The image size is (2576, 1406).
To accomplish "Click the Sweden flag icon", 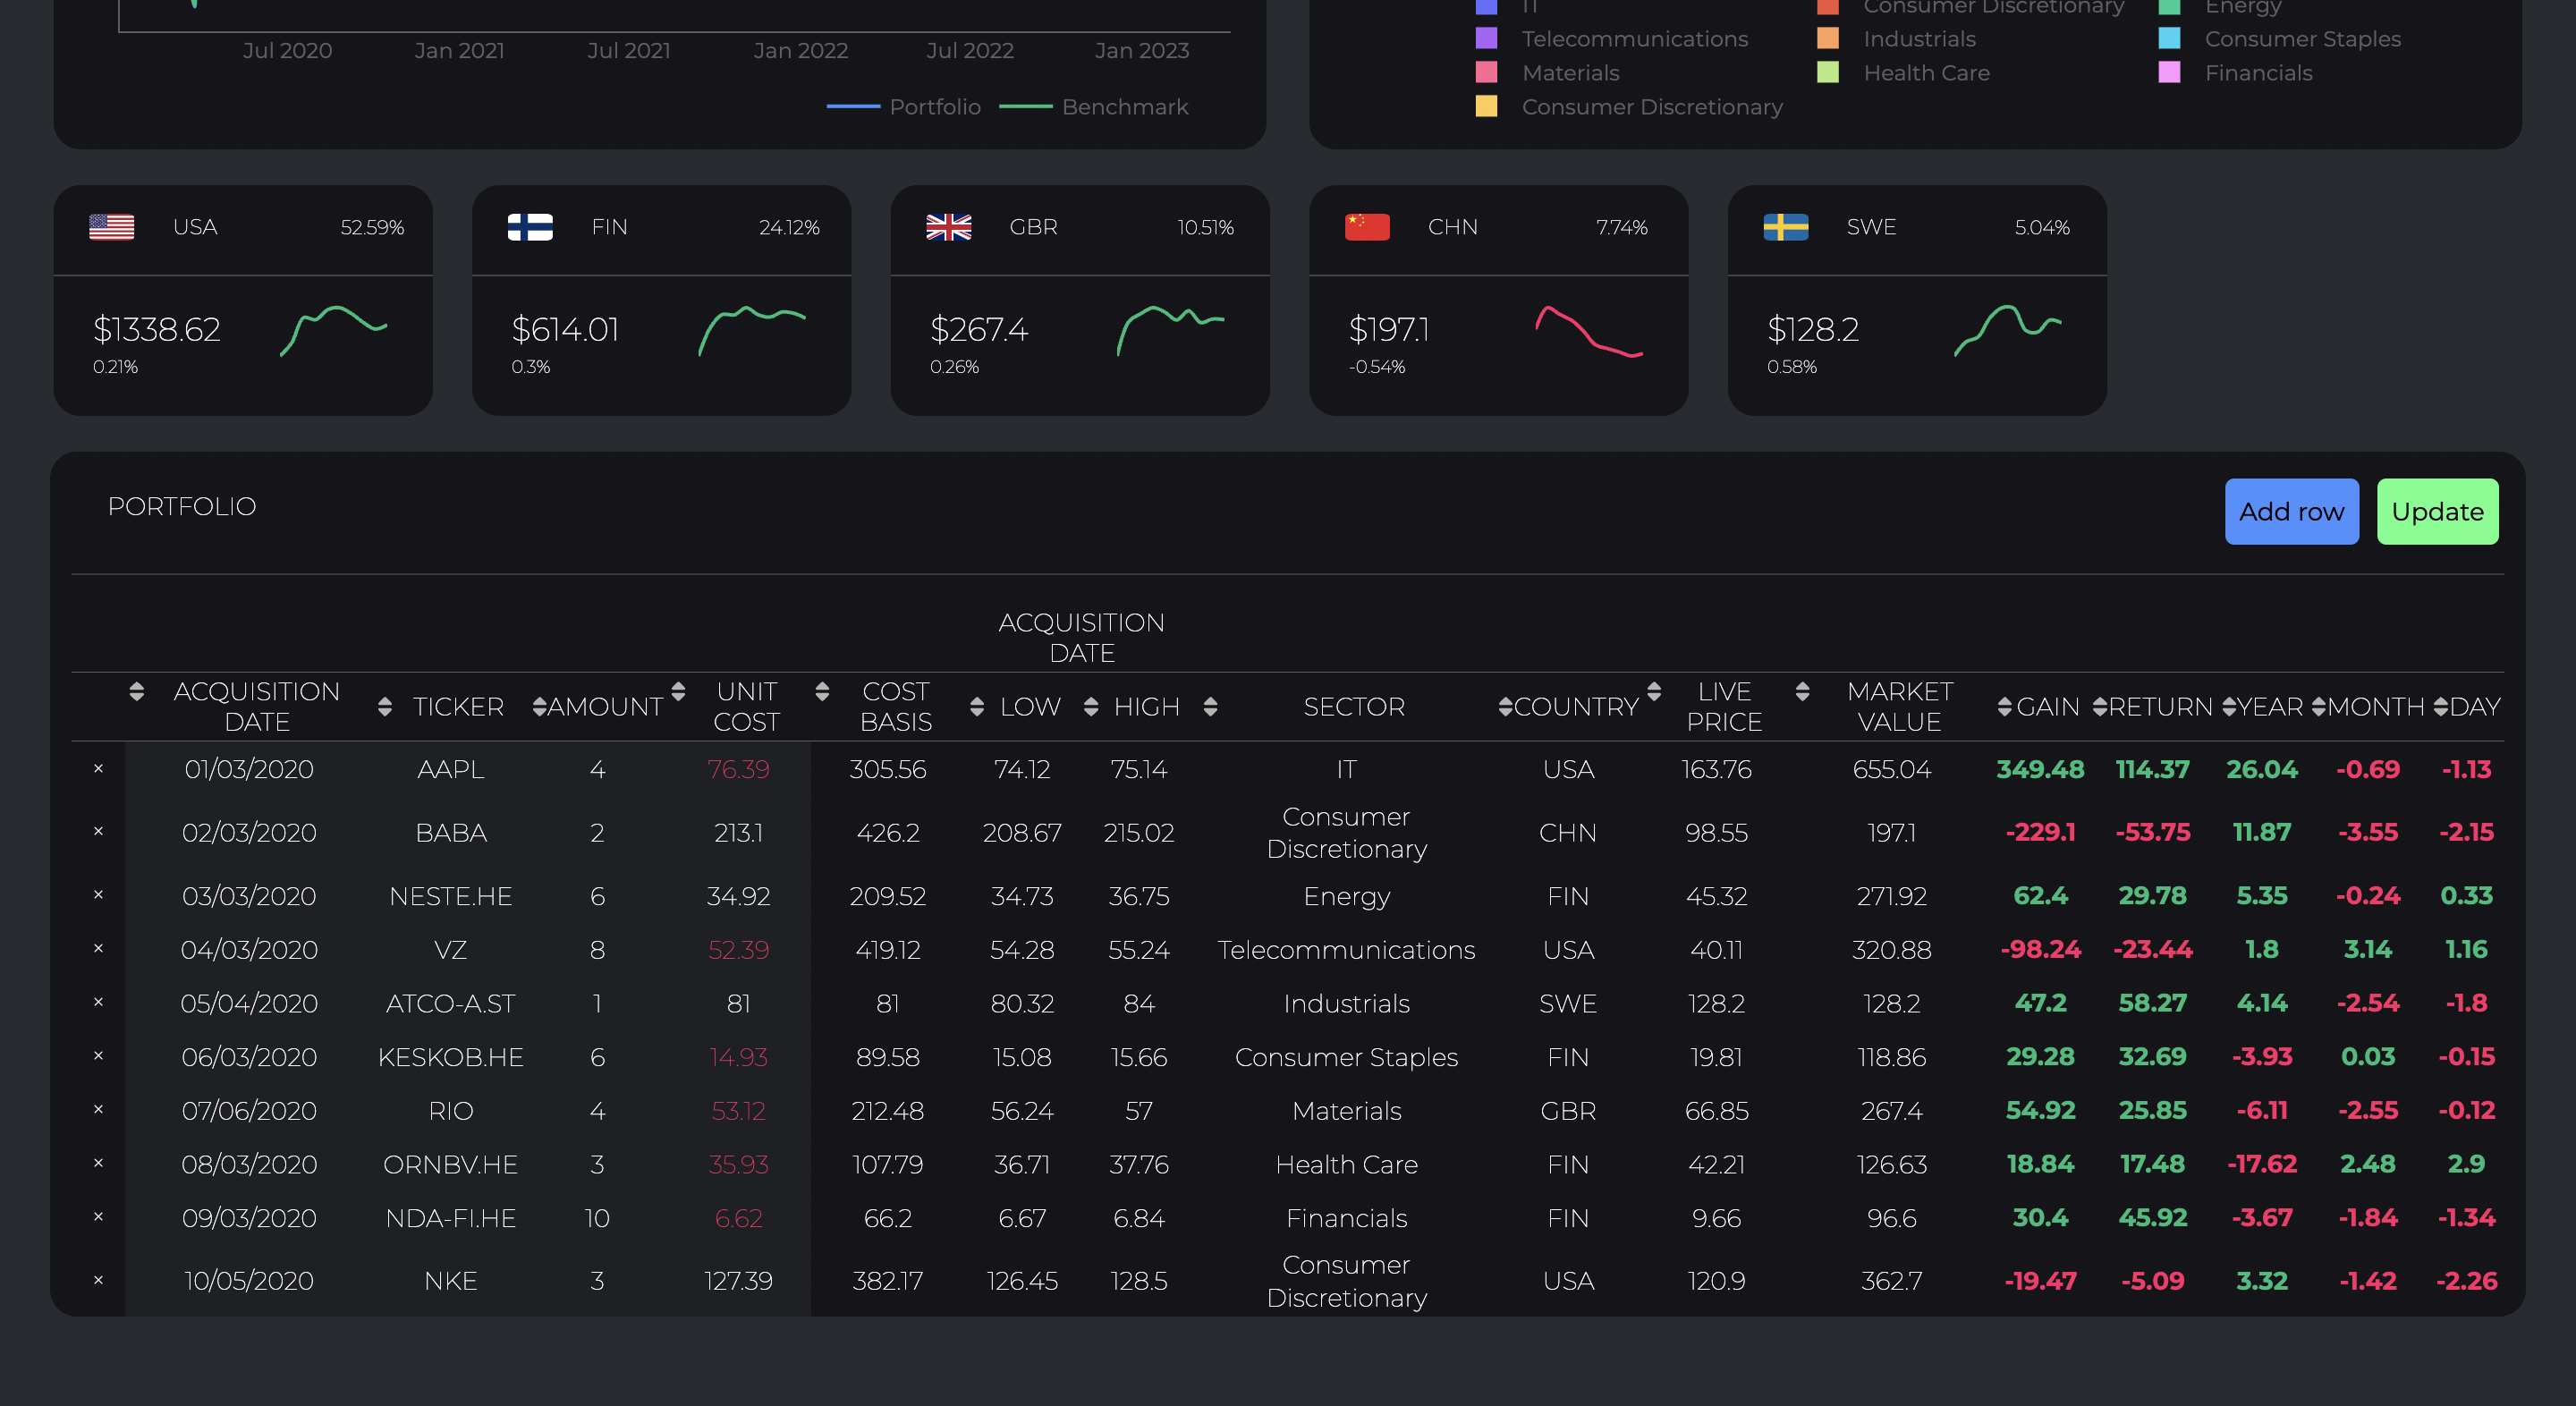I will click(1785, 227).
